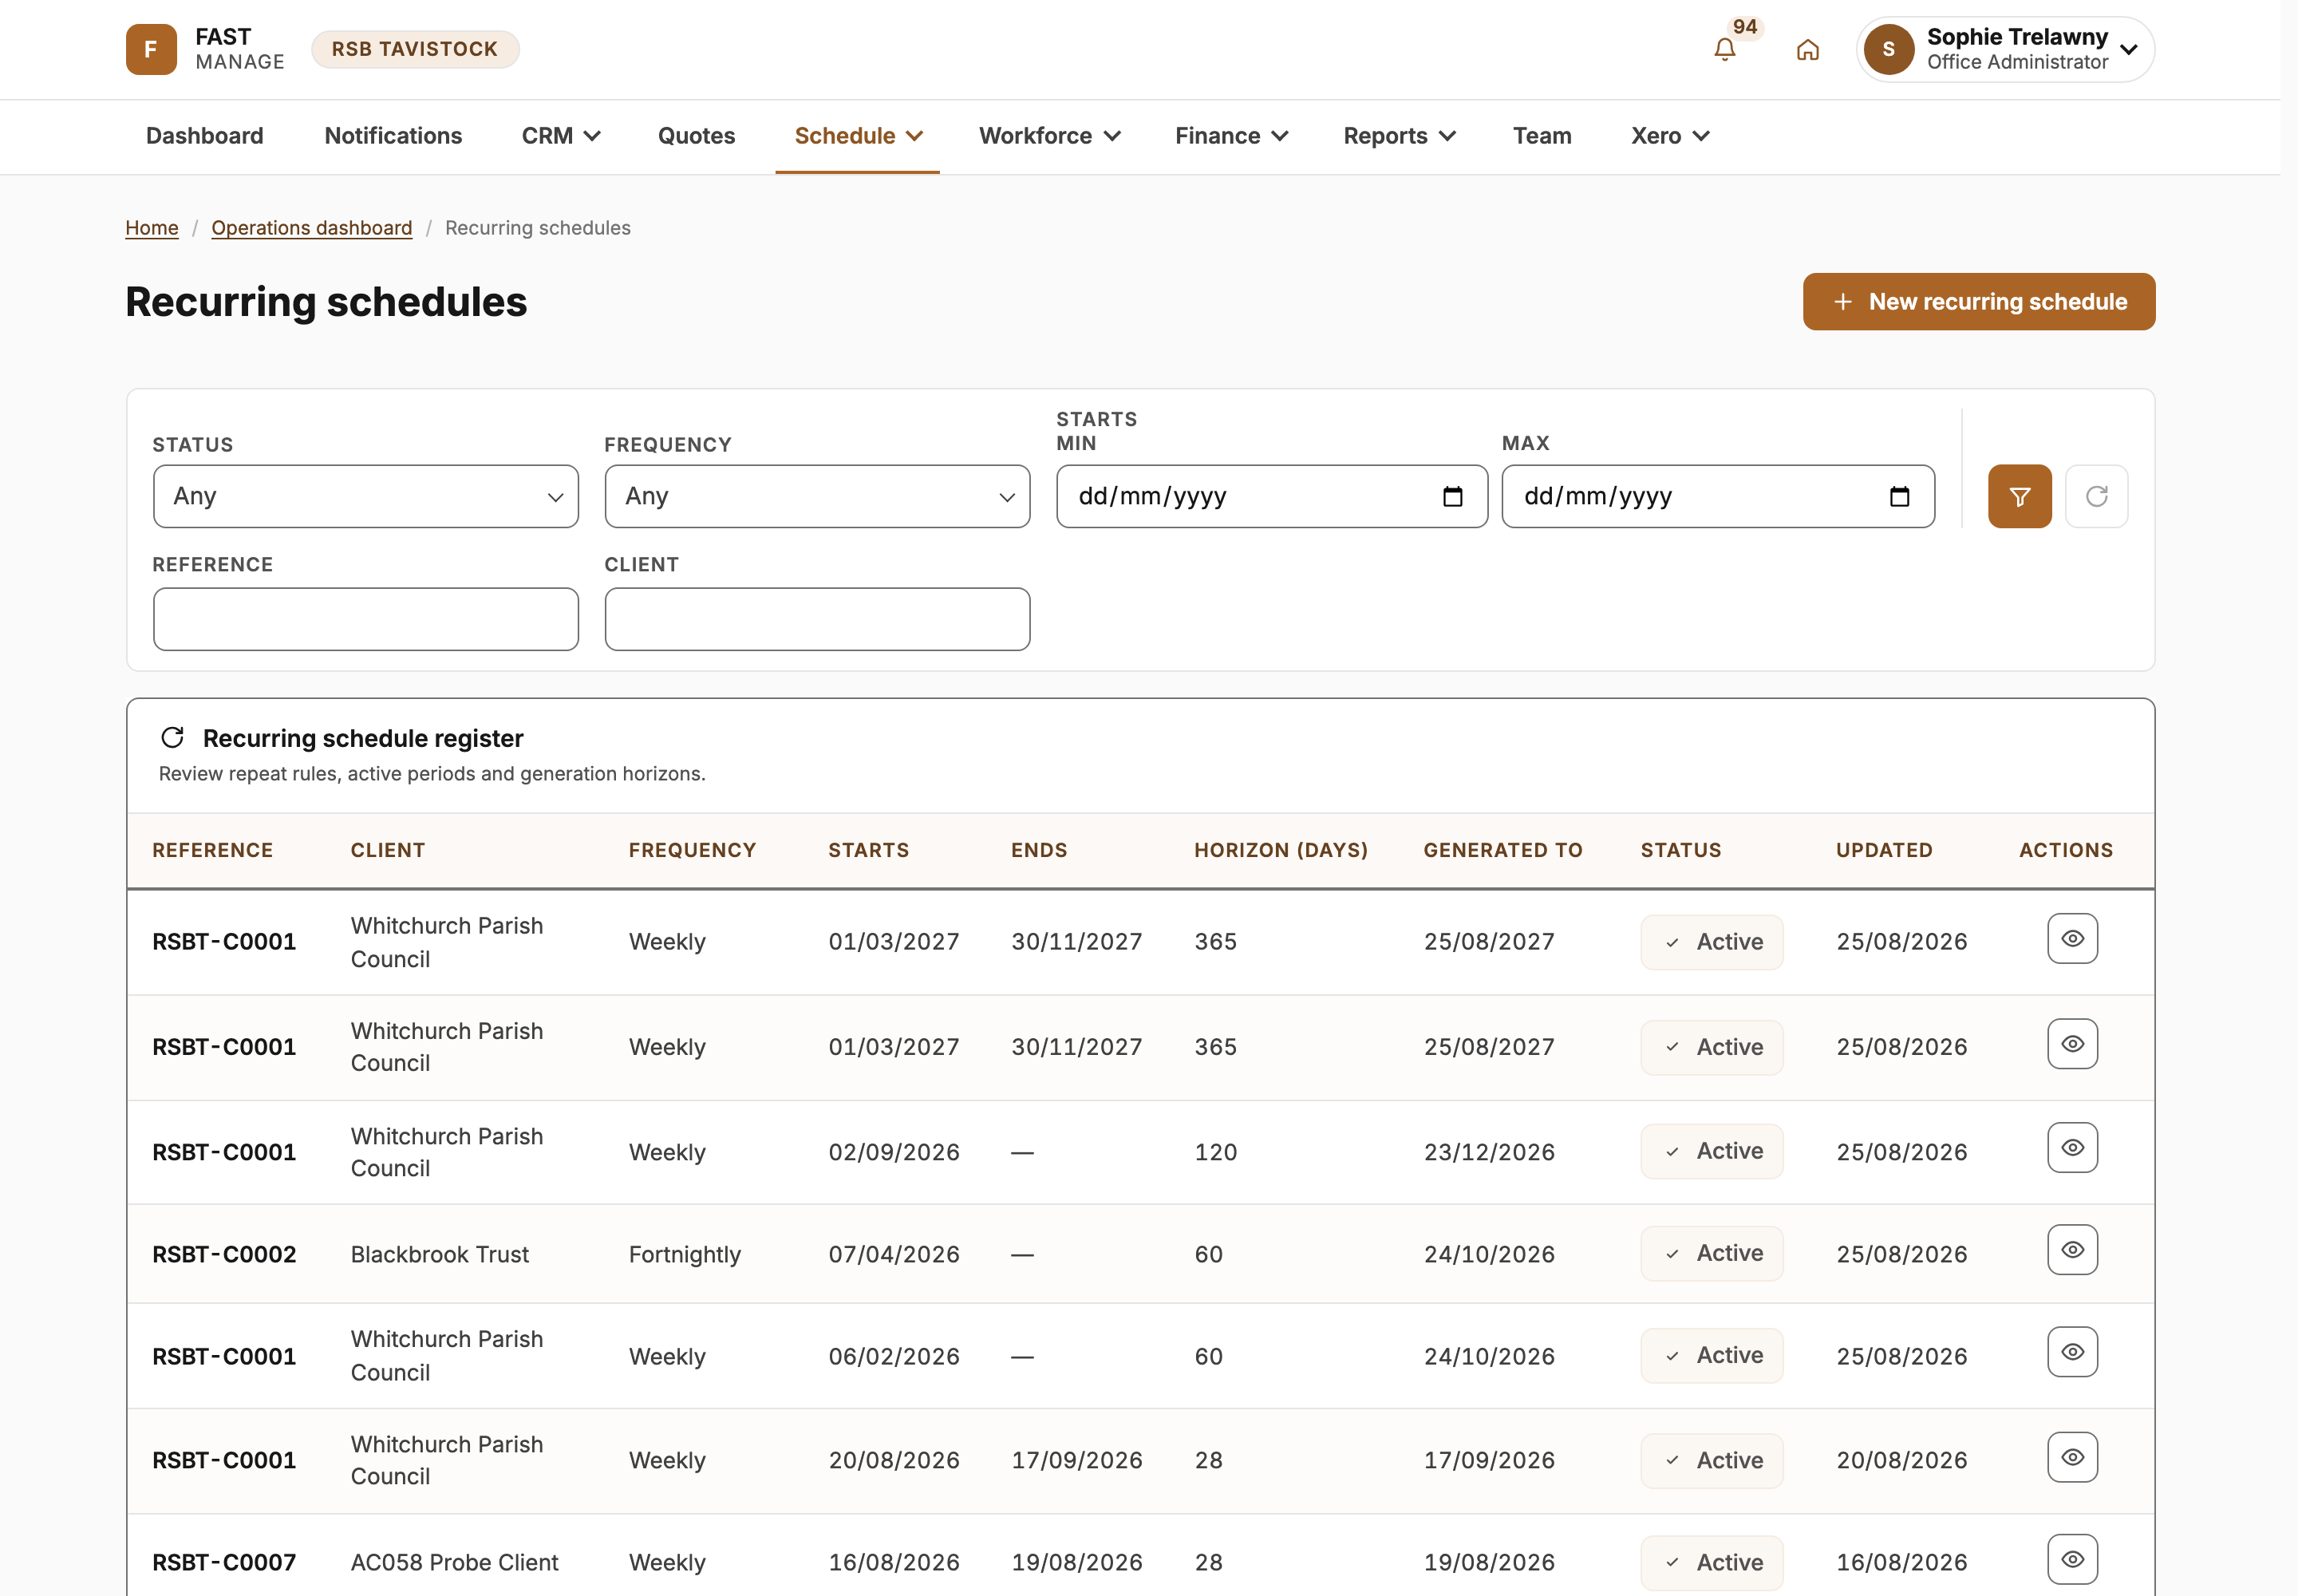
Task: Expand the Reports menu
Action: (x=1399, y=136)
